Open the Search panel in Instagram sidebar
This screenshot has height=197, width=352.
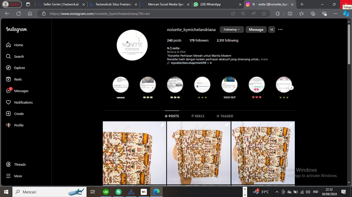(15, 56)
